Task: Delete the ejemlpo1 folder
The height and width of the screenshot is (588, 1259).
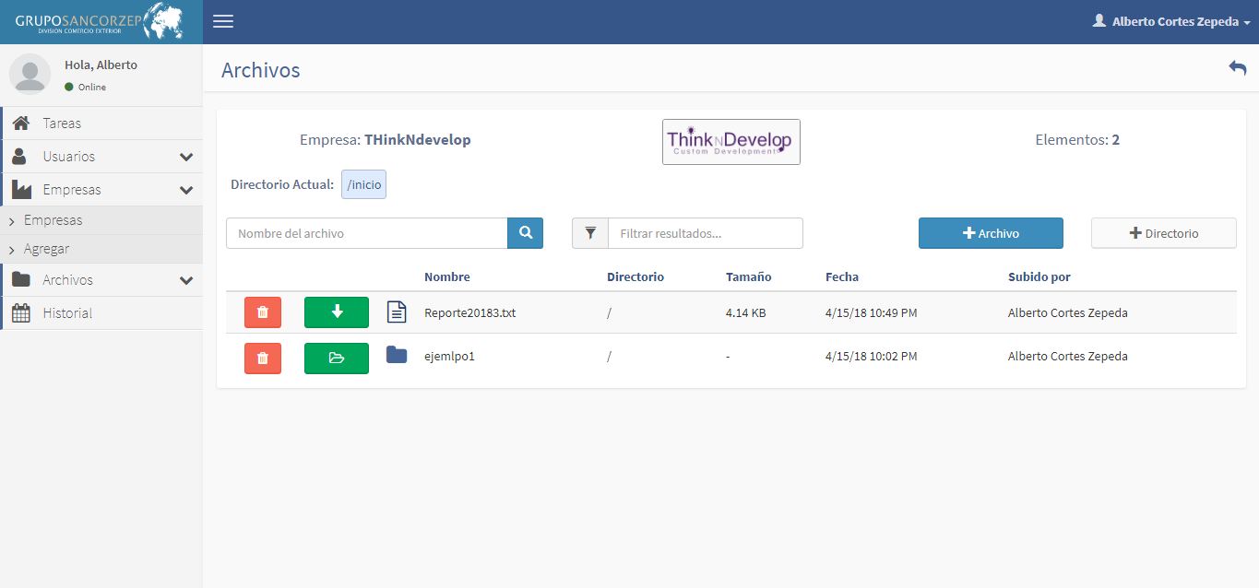Action: (263, 358)
